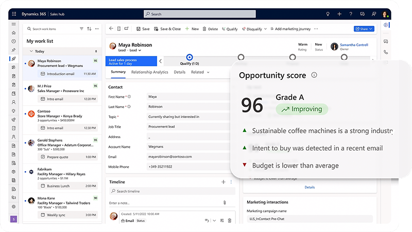Click Qualify in command bar
412x232 pixels.
point(230,29)
